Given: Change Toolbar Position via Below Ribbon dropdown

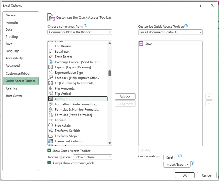Looking at the screenshot, I should [x=92, y=156].
